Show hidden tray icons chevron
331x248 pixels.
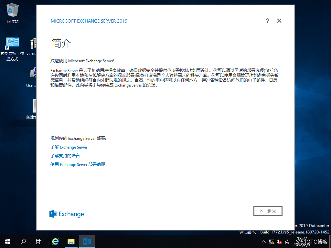[x=264, y=242]
